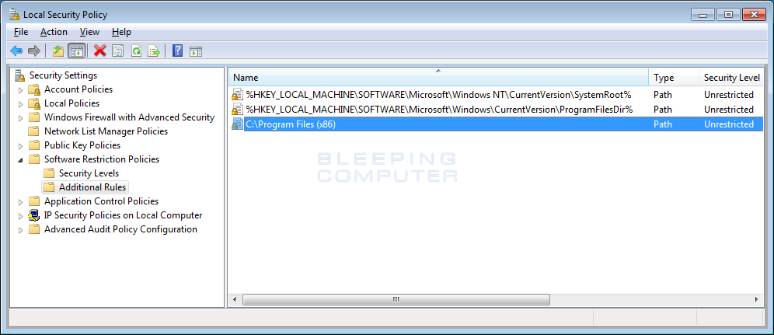The height and width of the screenshot is (335, 774).
Task: Open Properties from the toolbar icon
Action: [117, 51]
